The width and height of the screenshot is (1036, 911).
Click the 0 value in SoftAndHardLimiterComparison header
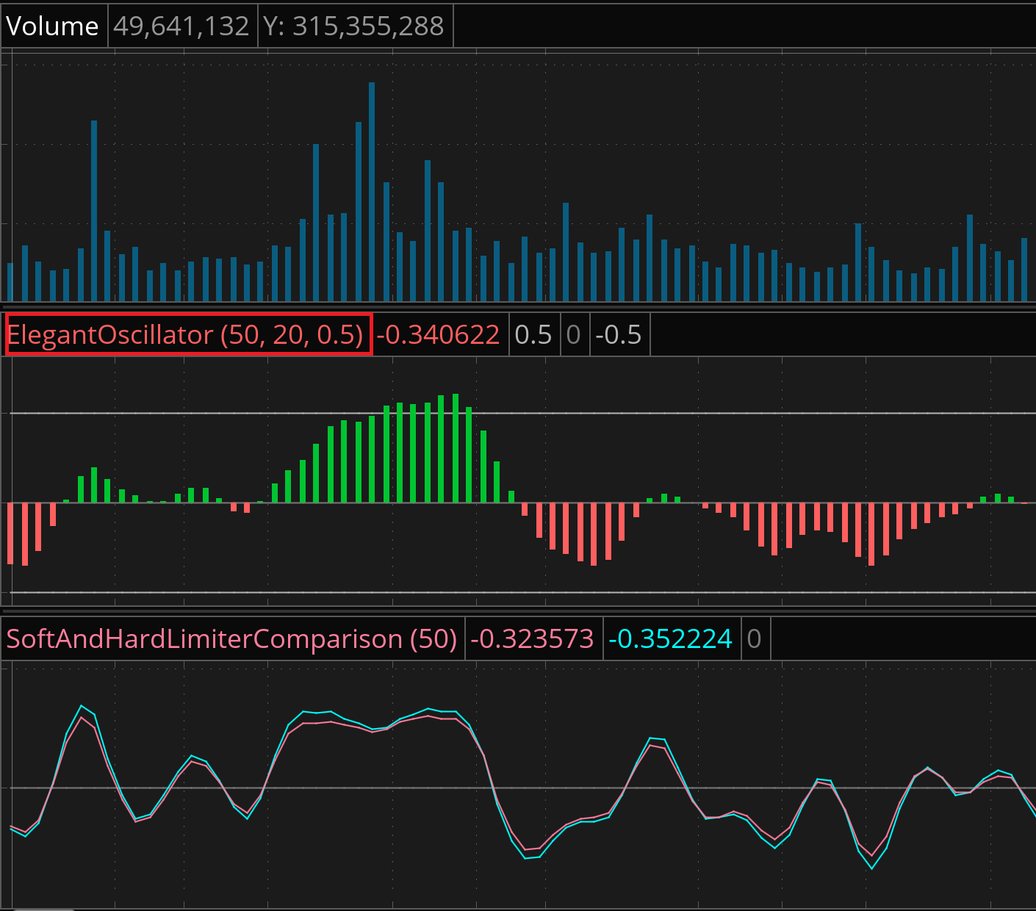pos(754,638)
